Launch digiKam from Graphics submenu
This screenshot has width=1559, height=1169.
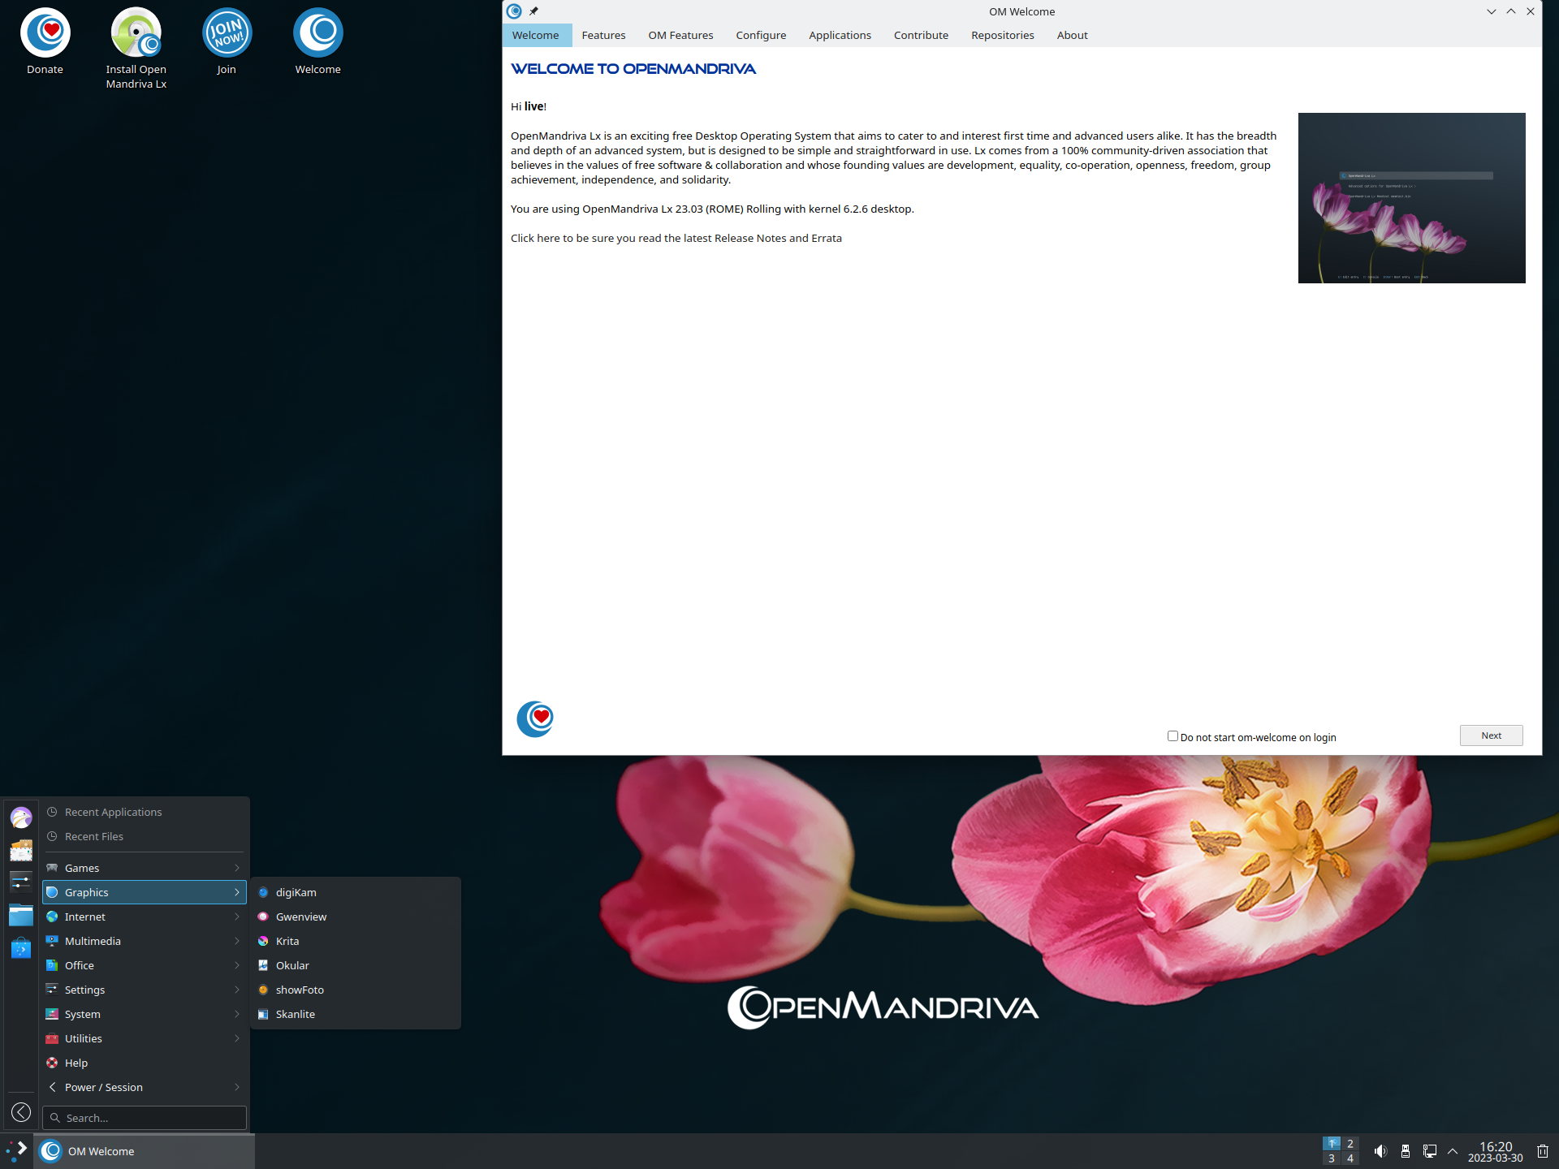[356, 892]
